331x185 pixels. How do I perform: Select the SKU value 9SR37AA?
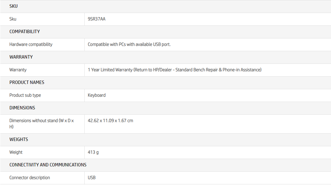point(96,19)
